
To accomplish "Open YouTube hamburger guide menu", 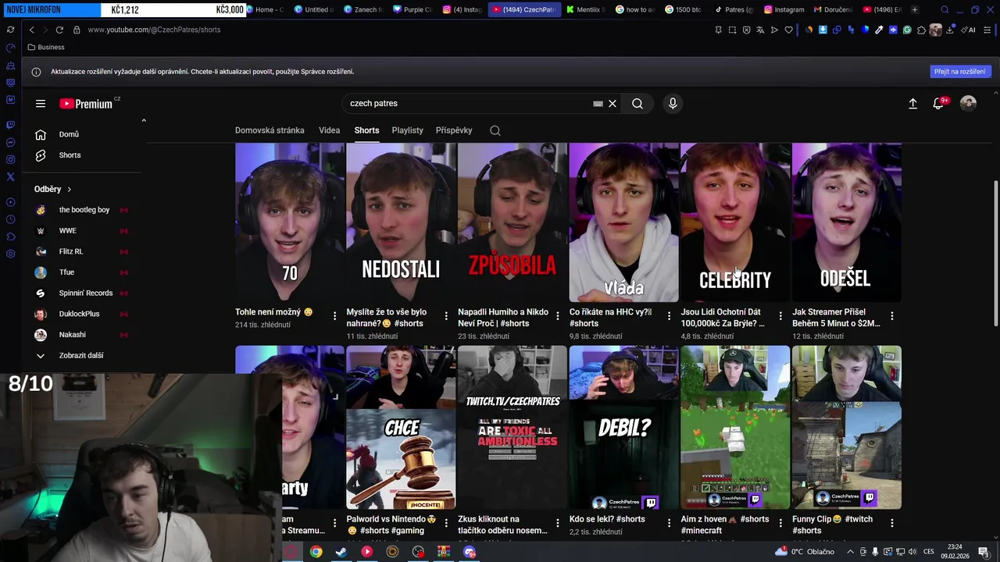I will tap(41, 103).
